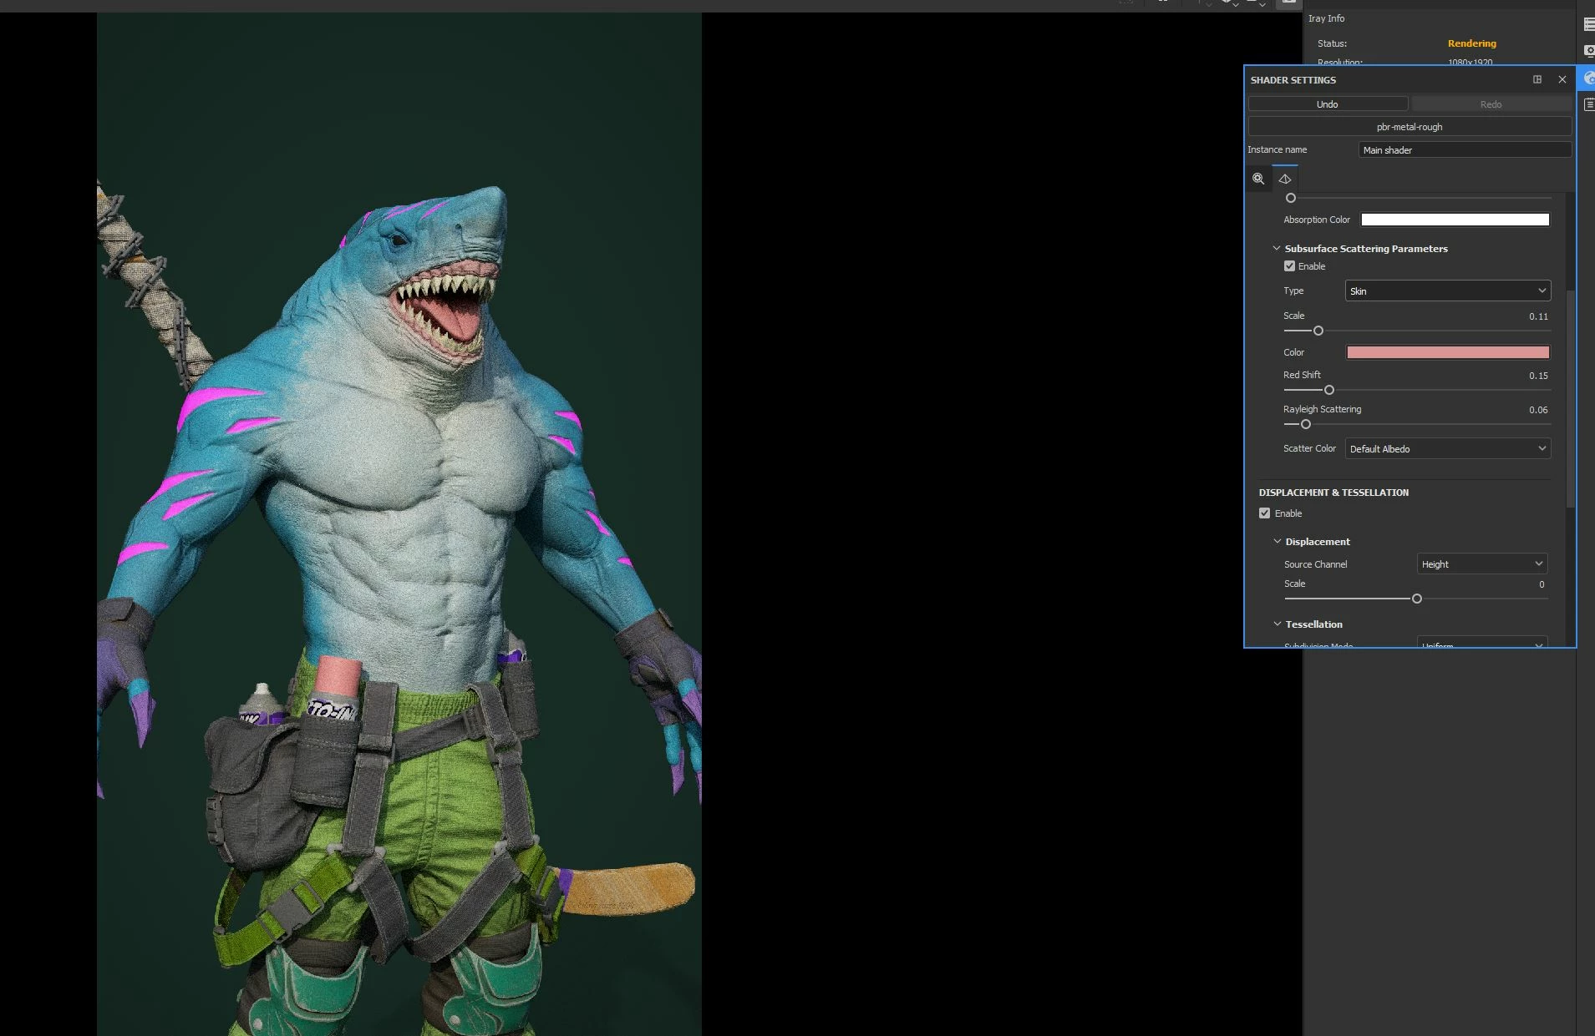The width and height of the screenshot is (1595, 1036).
Task: Click the subsurface Scale slider handle
Action: click(x=1318, y=331)
